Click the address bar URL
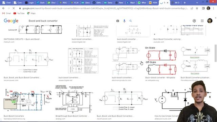 (105, 8)
